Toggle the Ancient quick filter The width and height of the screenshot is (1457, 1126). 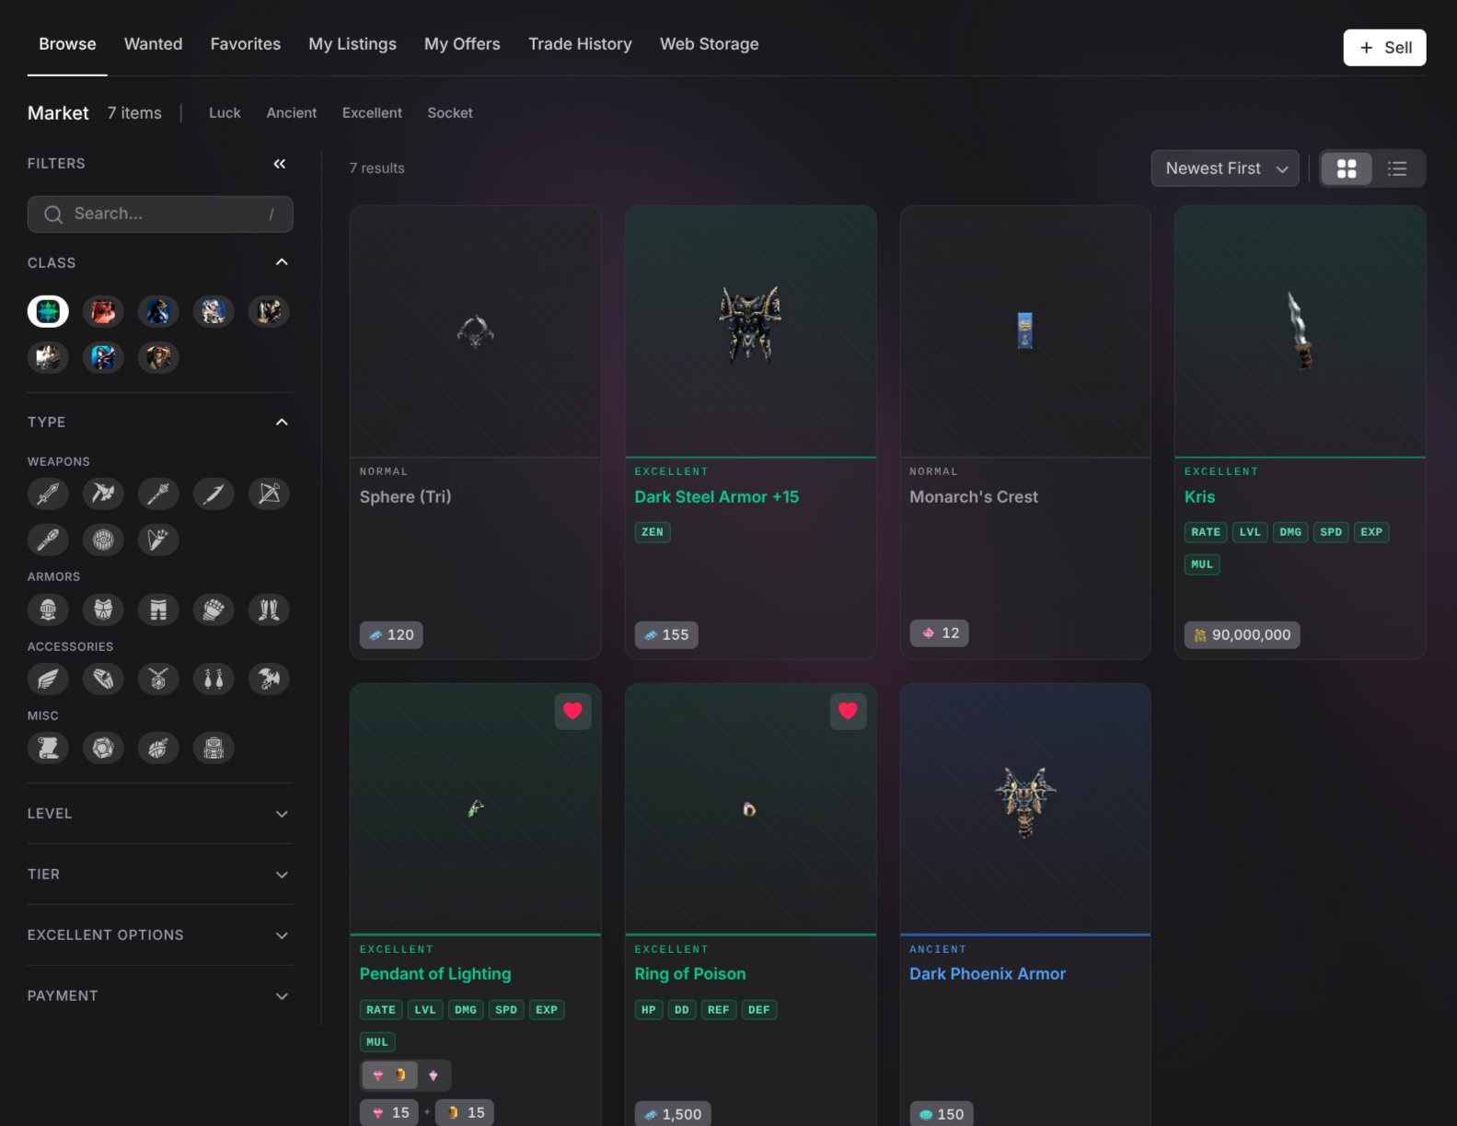click(x=292, y=112)
